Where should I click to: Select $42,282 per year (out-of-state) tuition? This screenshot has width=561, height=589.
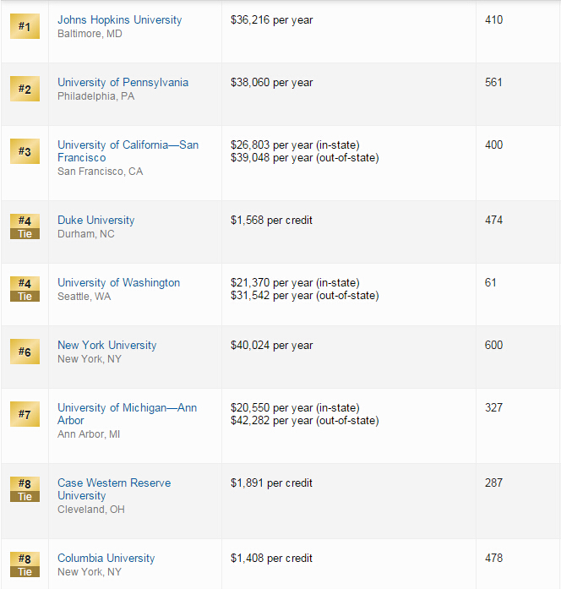(x=304, y=421)
